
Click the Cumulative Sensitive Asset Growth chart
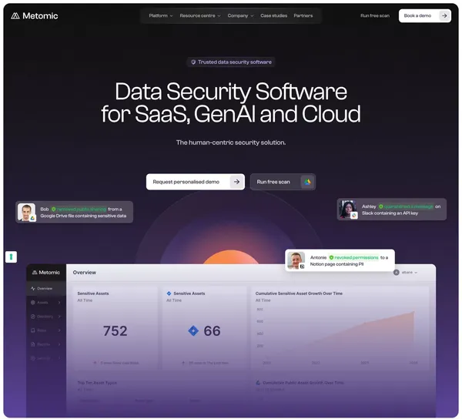[x=339, y=336]
